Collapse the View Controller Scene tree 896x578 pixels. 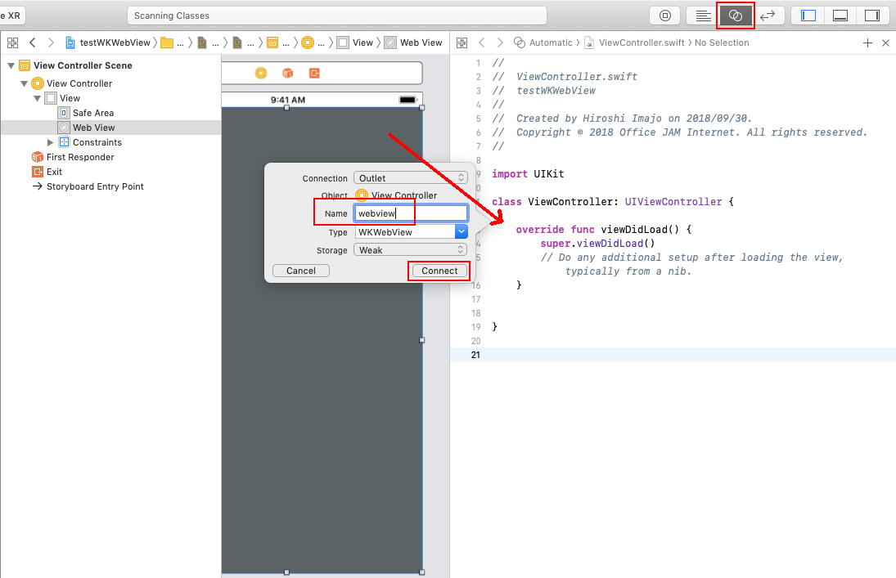tap(11, 65)
